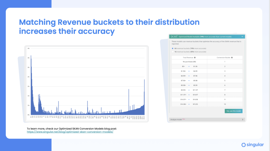The width and height of the screenshot is (270, 151).
Task: Click conversion bucket value 10
Action: click(x=225, y=104)
